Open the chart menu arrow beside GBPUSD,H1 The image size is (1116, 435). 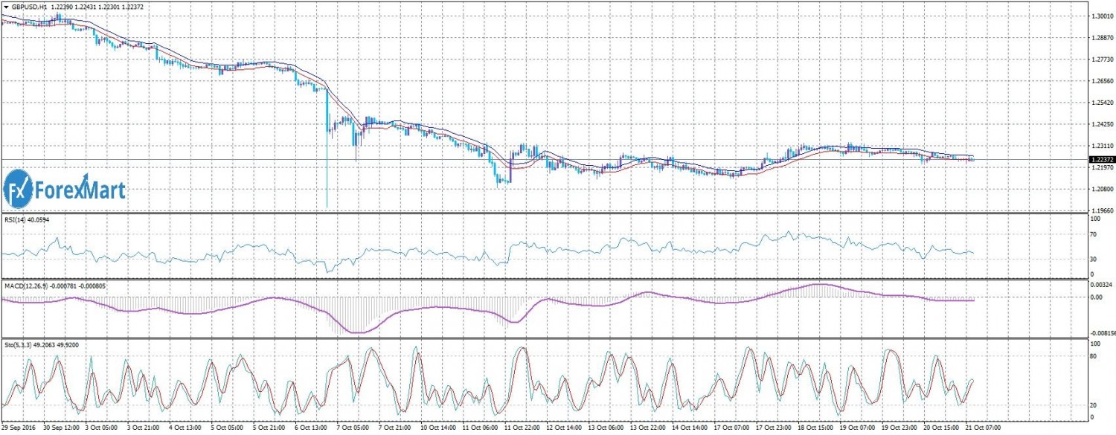(5, 5)
